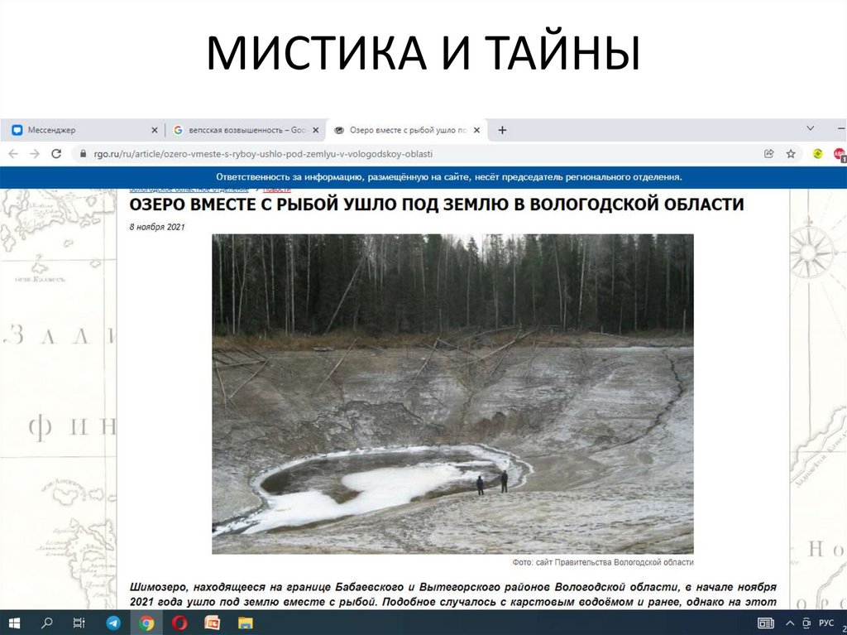
Task: Switch to the вепсская возвышенность Google tab
Action: coord(246,130)
